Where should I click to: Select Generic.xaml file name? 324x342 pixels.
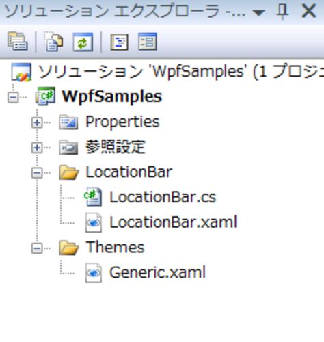pyautogui.click(x=158, y=272)
